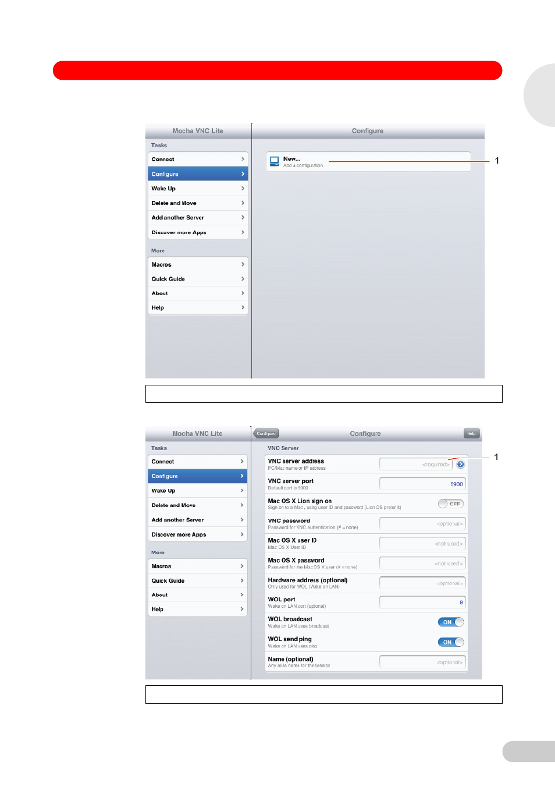
Task: Turn off the WOL broadcast switch
Action: pos(451,622)
